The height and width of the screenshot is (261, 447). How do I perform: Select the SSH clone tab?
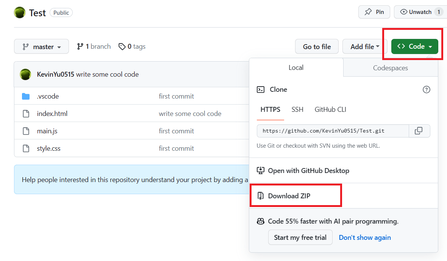(x=297, y=110)
